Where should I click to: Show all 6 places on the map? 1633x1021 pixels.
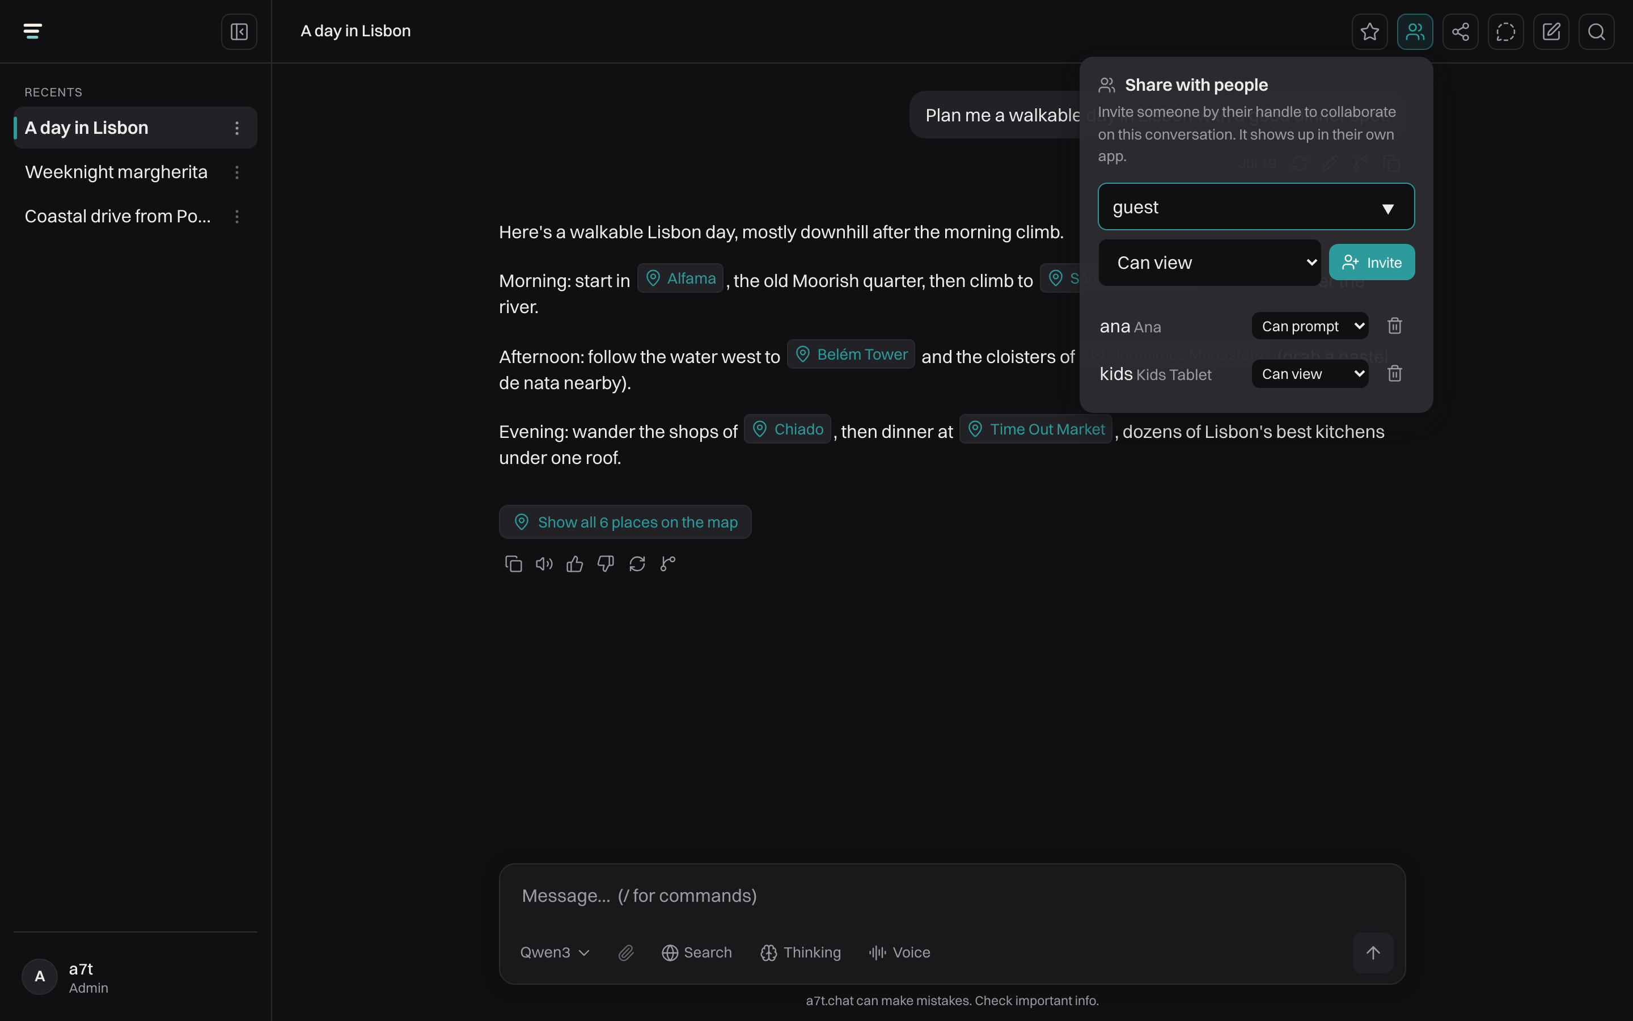point(625,522)
